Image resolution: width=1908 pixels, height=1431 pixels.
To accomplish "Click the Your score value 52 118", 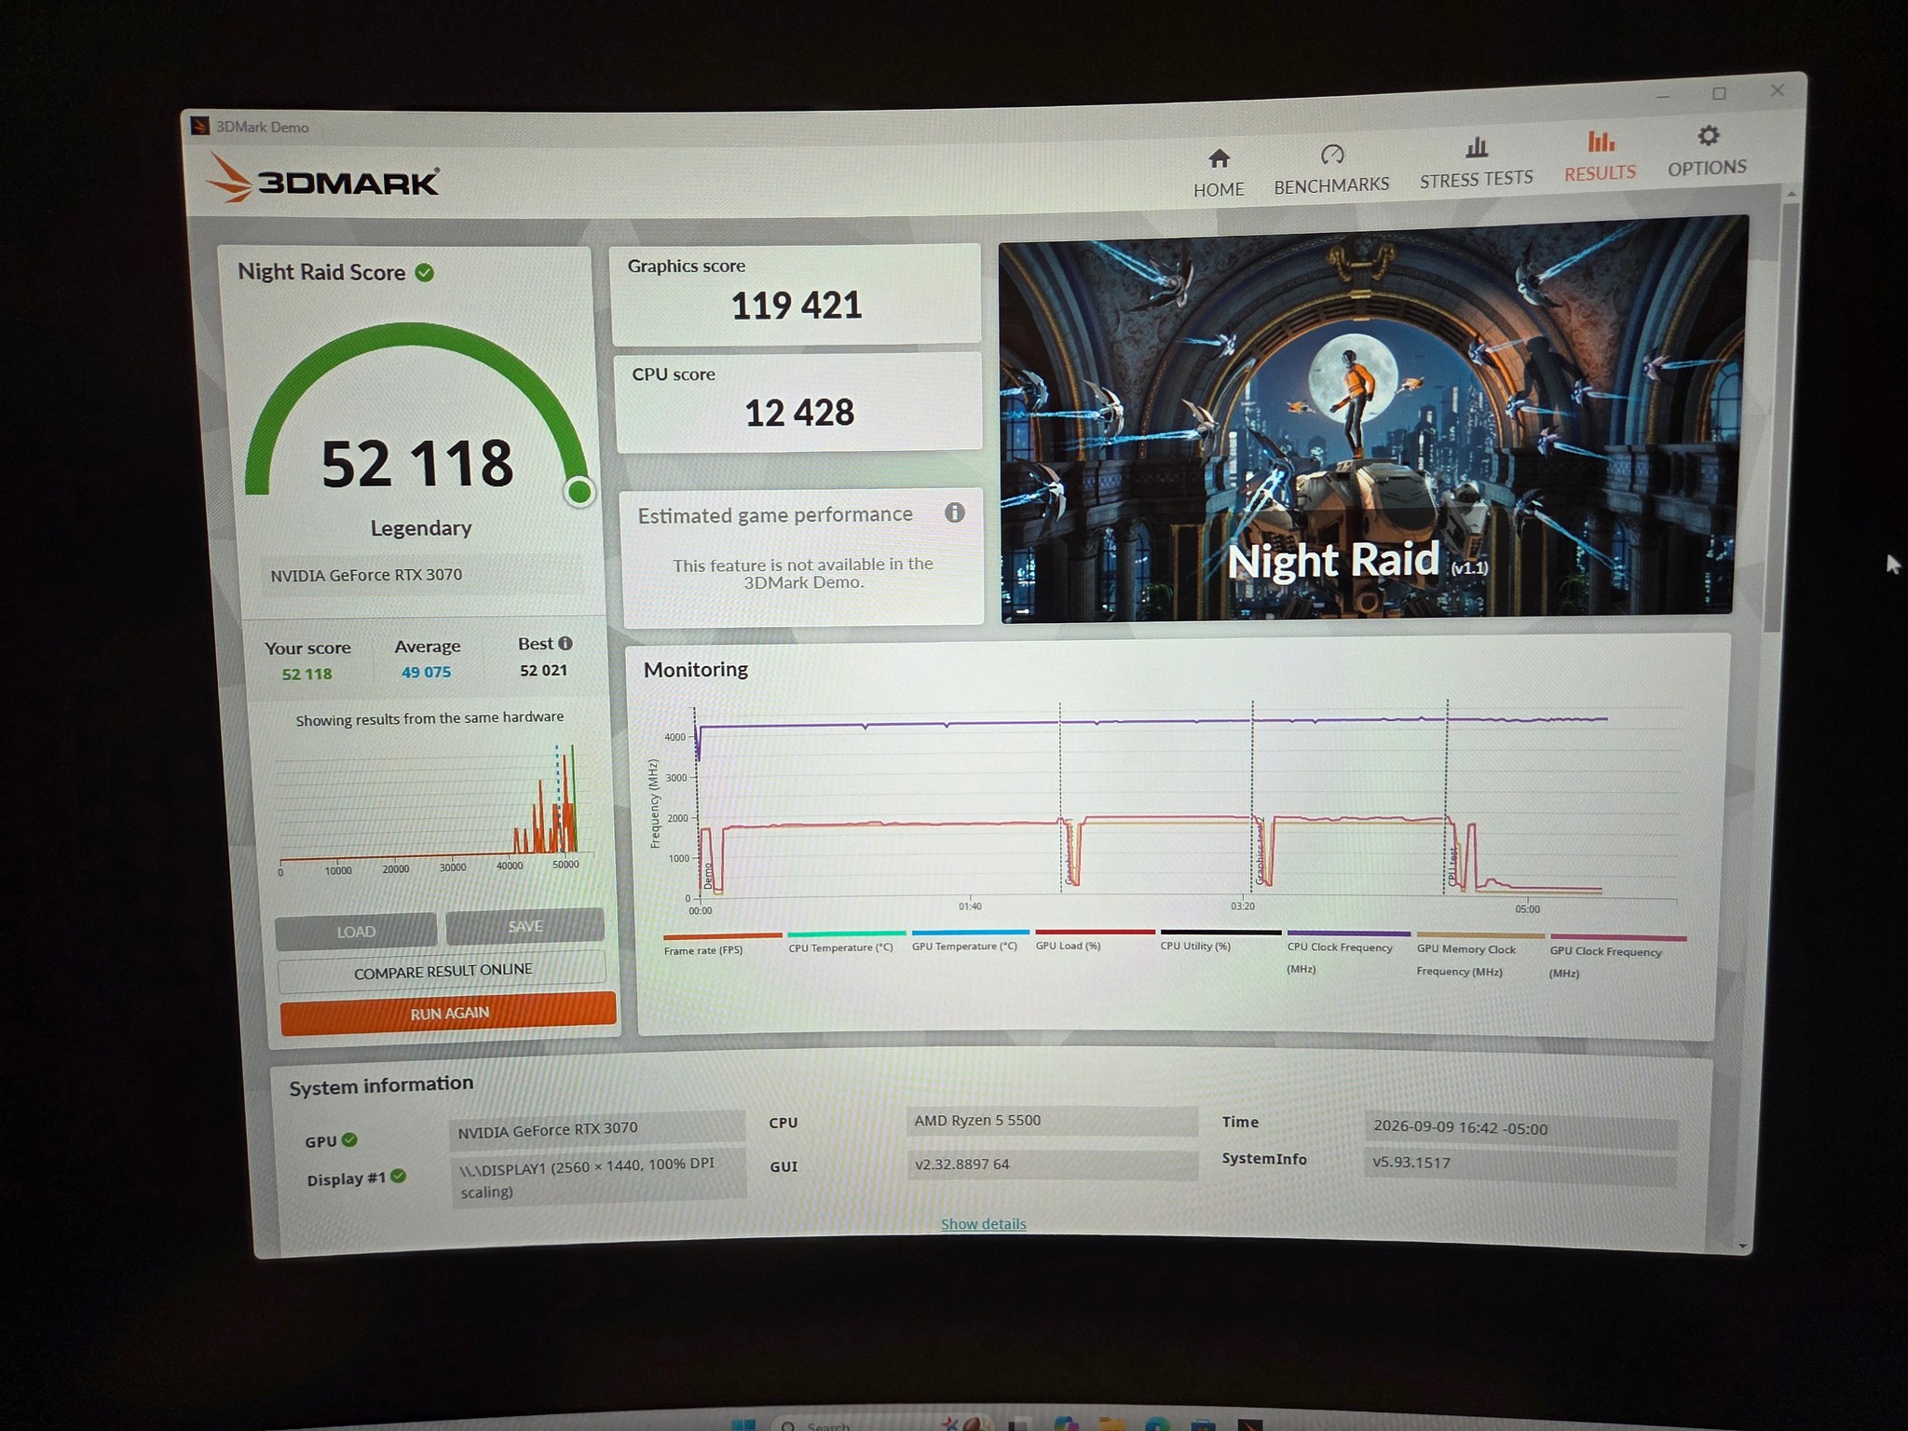I will pyautogui.click(x=307, y=674).
